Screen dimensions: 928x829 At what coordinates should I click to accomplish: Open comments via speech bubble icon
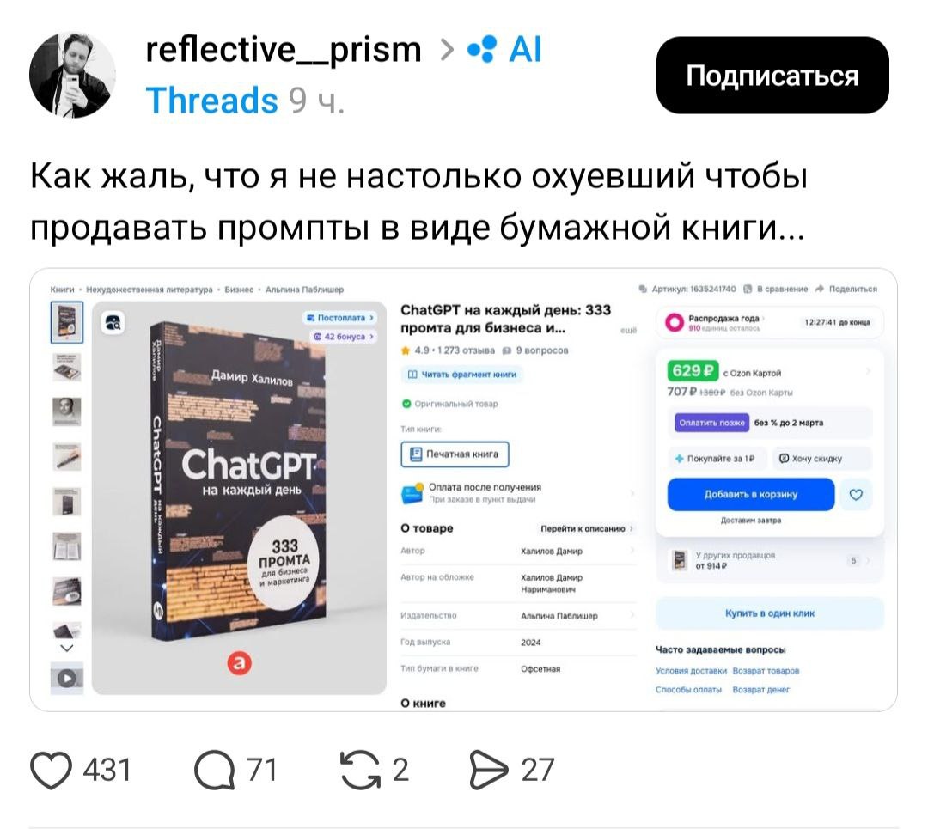[x=214, y=770]
